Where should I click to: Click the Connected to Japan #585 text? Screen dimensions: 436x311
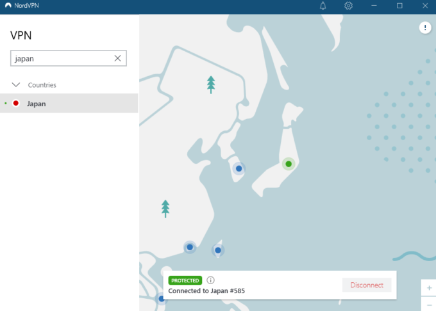click(206, 291)
